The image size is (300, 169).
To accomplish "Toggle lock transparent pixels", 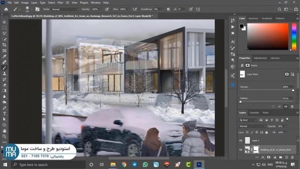I will tap(247, 132).
